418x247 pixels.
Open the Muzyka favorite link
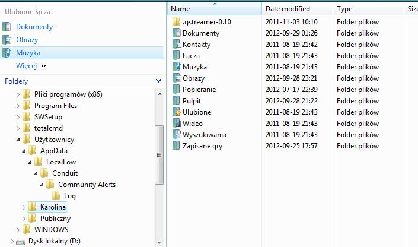click(x=28, y=53)
